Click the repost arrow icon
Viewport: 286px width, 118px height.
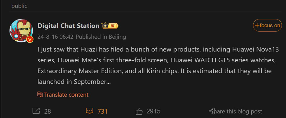pyautogui.click(x=36, y=111)
